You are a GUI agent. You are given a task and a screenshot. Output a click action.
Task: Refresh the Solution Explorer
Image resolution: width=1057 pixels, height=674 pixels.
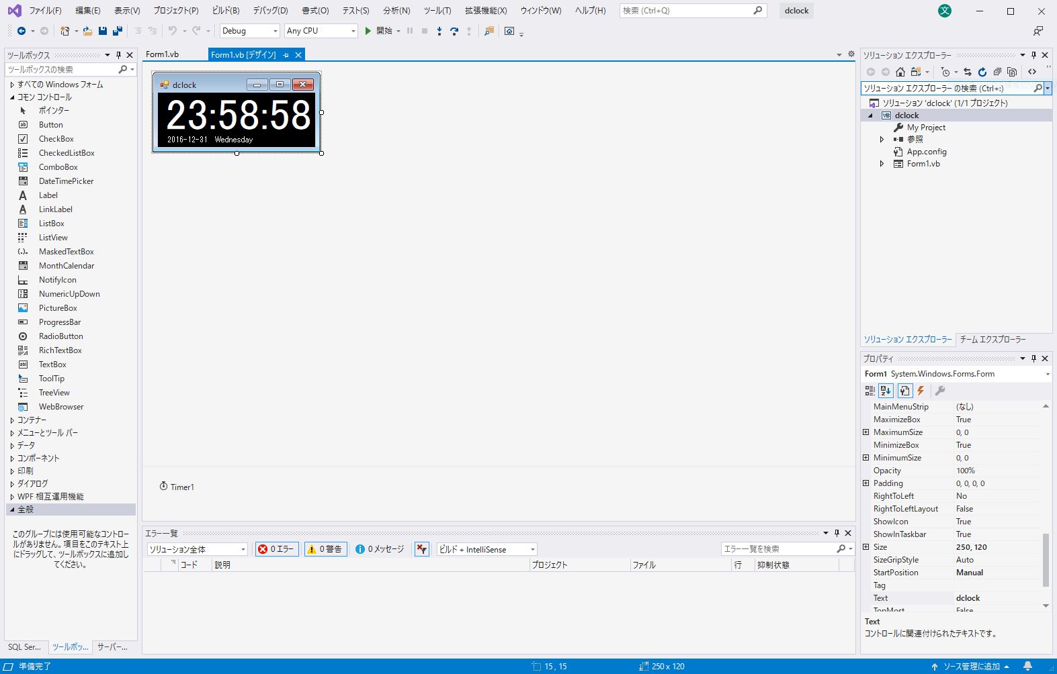coord(982,72)
